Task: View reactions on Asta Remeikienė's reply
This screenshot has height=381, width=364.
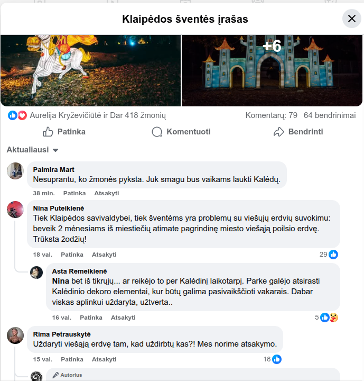Action: pos(326,317)
